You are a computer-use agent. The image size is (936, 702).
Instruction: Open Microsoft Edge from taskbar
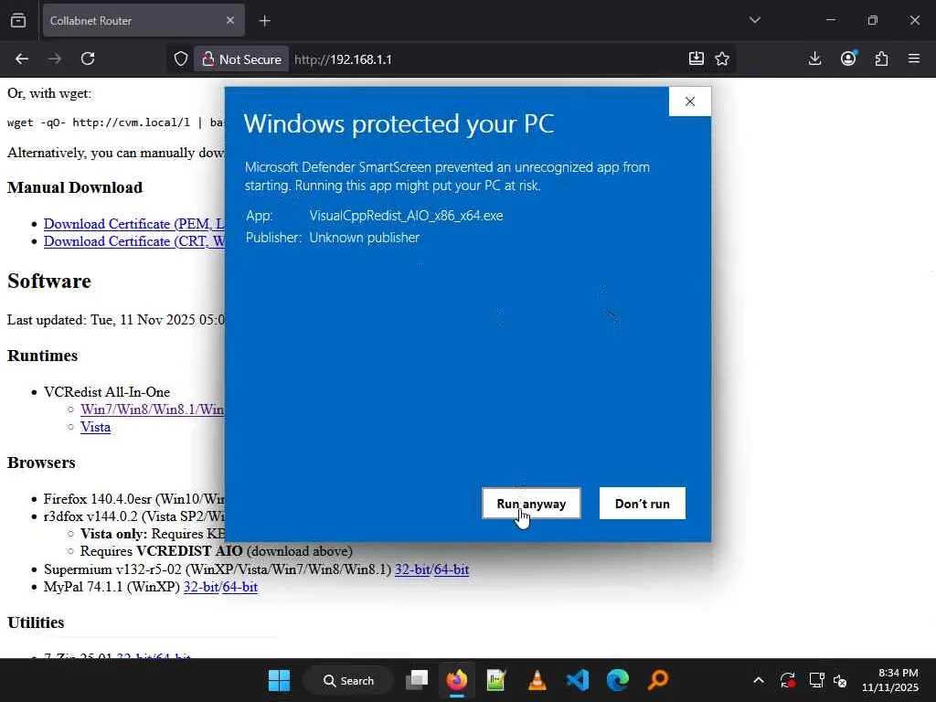click(618, 680)
